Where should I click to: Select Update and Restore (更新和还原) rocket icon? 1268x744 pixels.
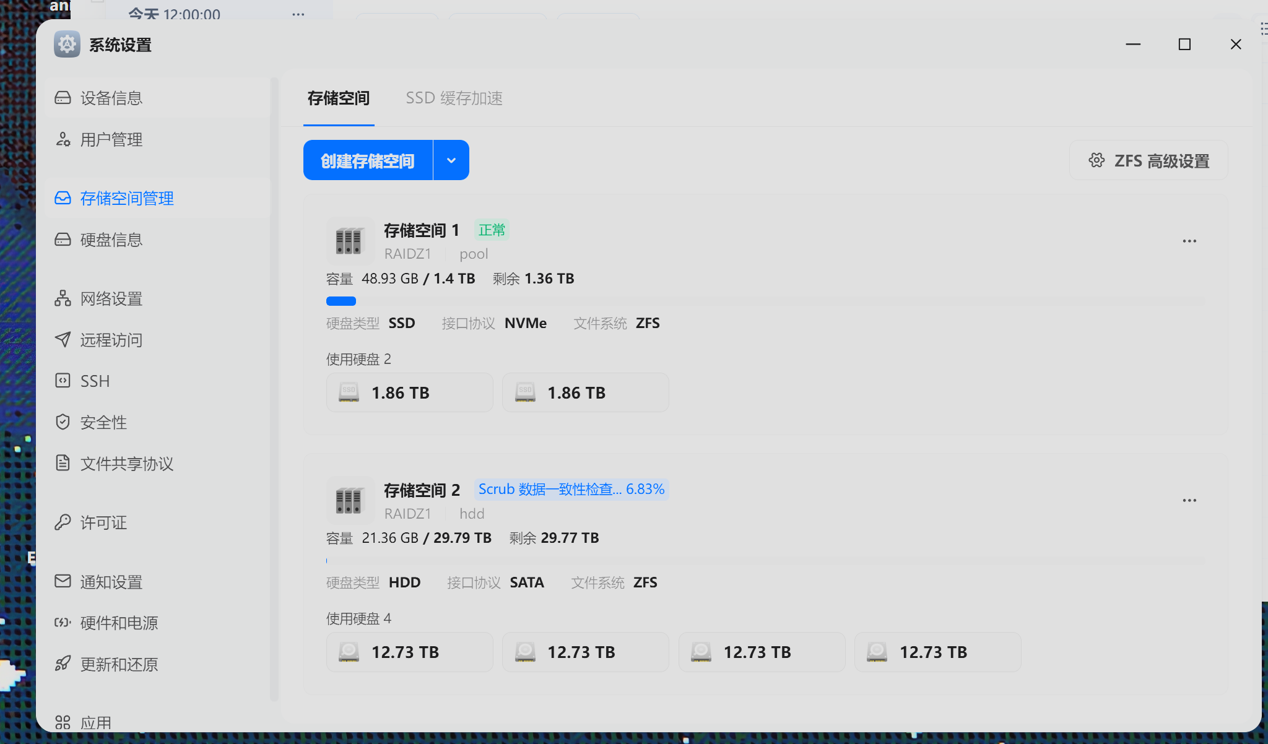point(63,664)
